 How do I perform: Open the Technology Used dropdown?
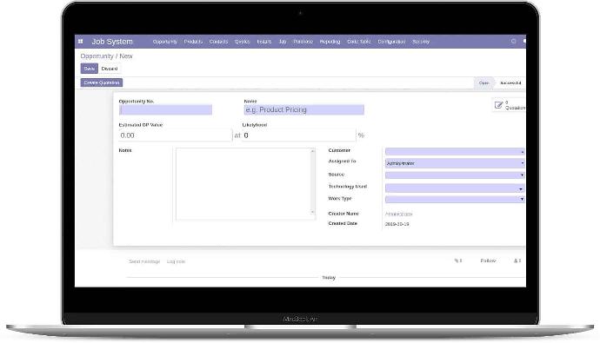[x=455, y=188]
